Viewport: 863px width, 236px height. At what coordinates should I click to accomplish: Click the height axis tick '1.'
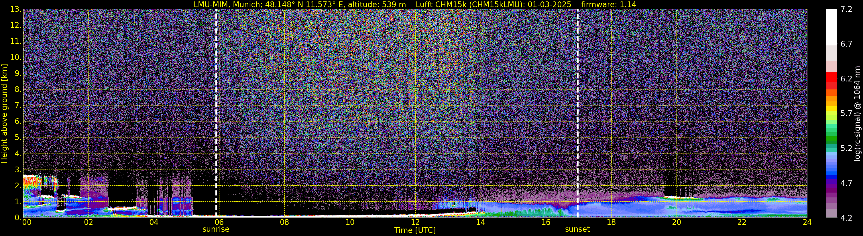pos(18,201)
